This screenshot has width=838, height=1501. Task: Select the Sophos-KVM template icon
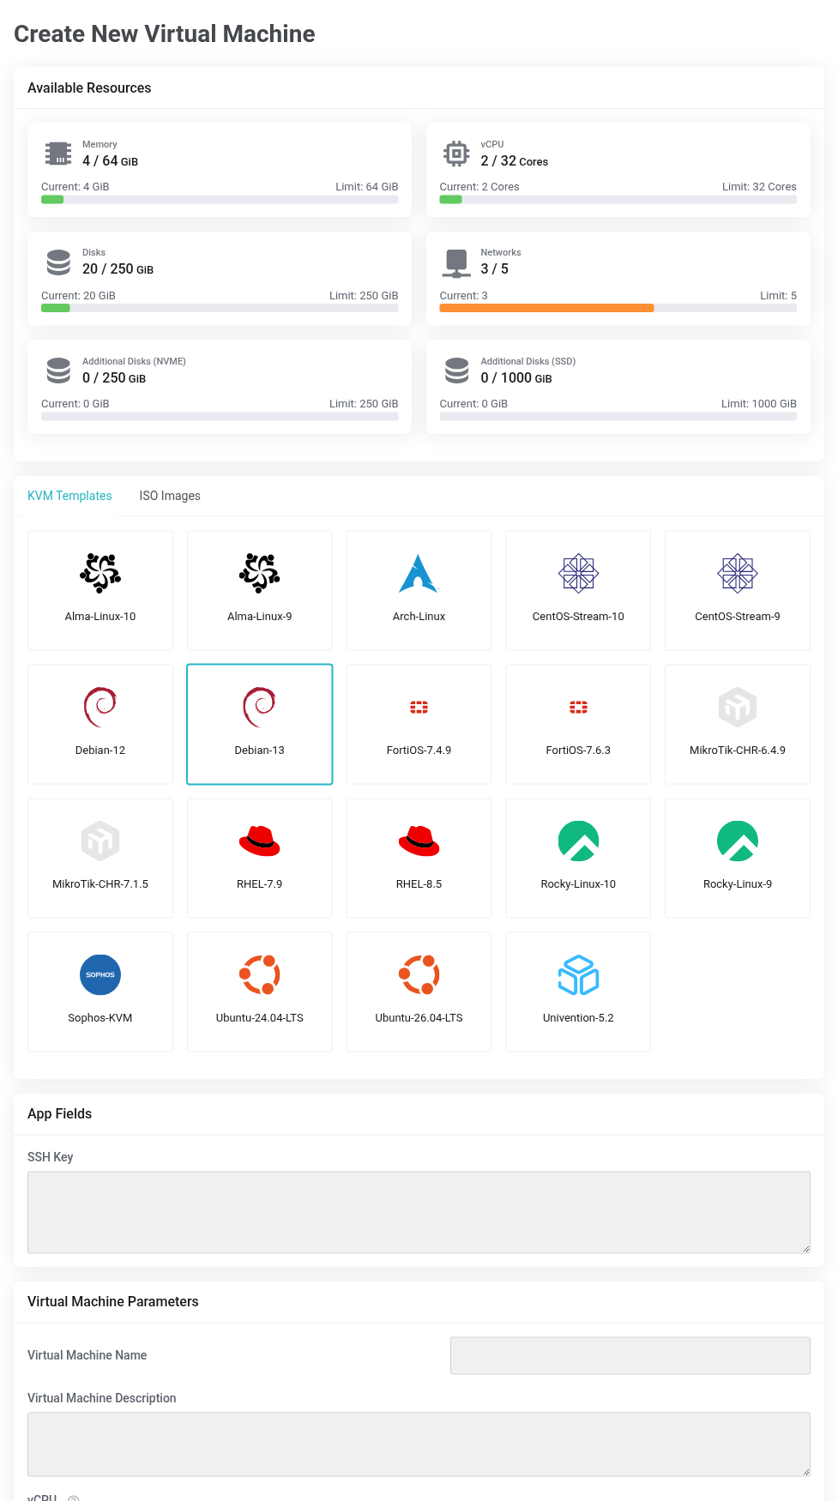tap(100, 974)
